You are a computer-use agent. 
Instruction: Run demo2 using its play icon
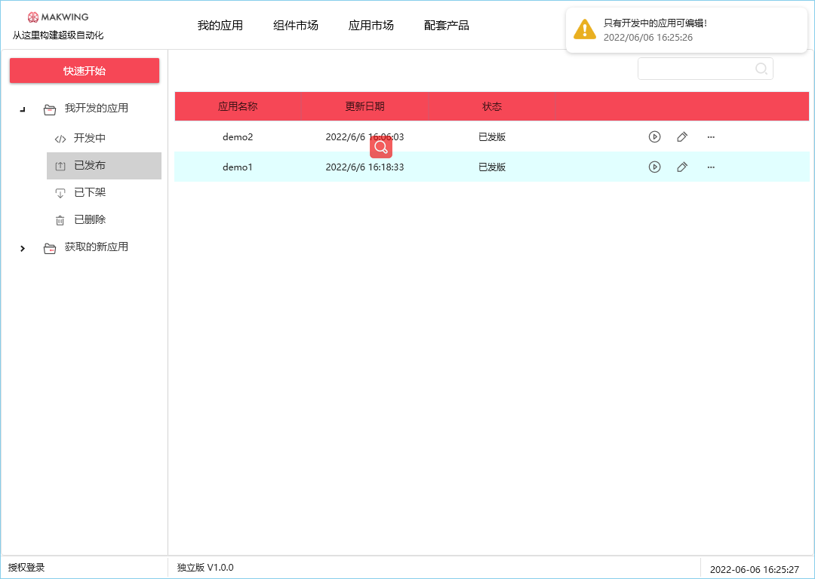coord(654,136)
